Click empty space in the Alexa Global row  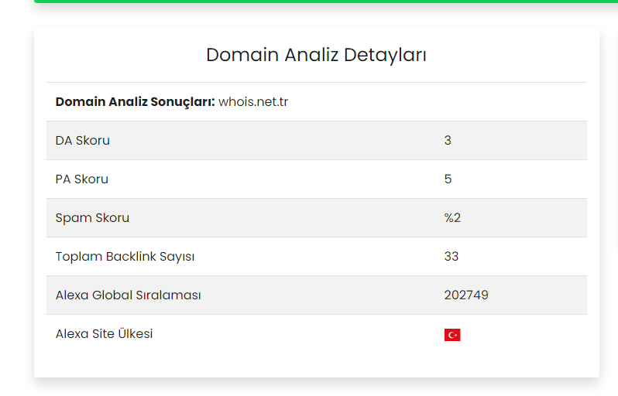pyautogui.click(x=315, y=295)
